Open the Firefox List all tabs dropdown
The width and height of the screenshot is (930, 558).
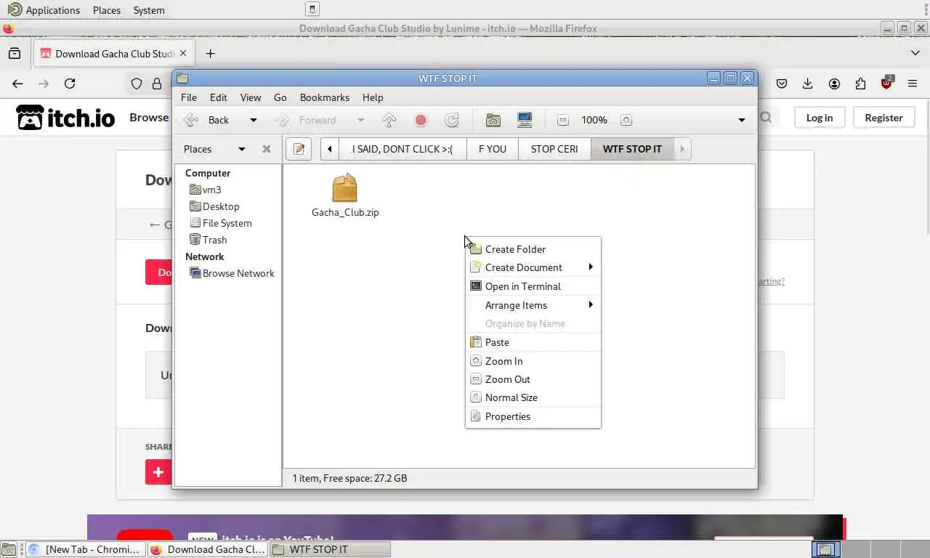click(x=915, y=53)
